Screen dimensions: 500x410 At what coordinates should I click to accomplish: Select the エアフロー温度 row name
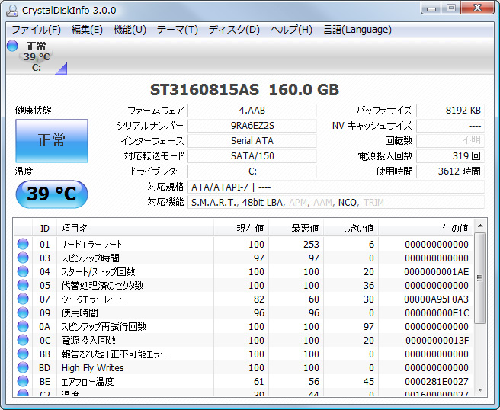(x=88, y=381)
